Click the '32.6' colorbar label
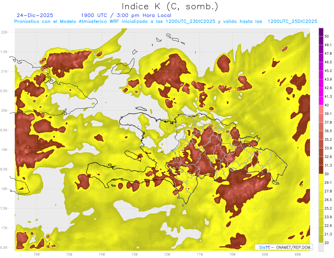 pos(328,157)
